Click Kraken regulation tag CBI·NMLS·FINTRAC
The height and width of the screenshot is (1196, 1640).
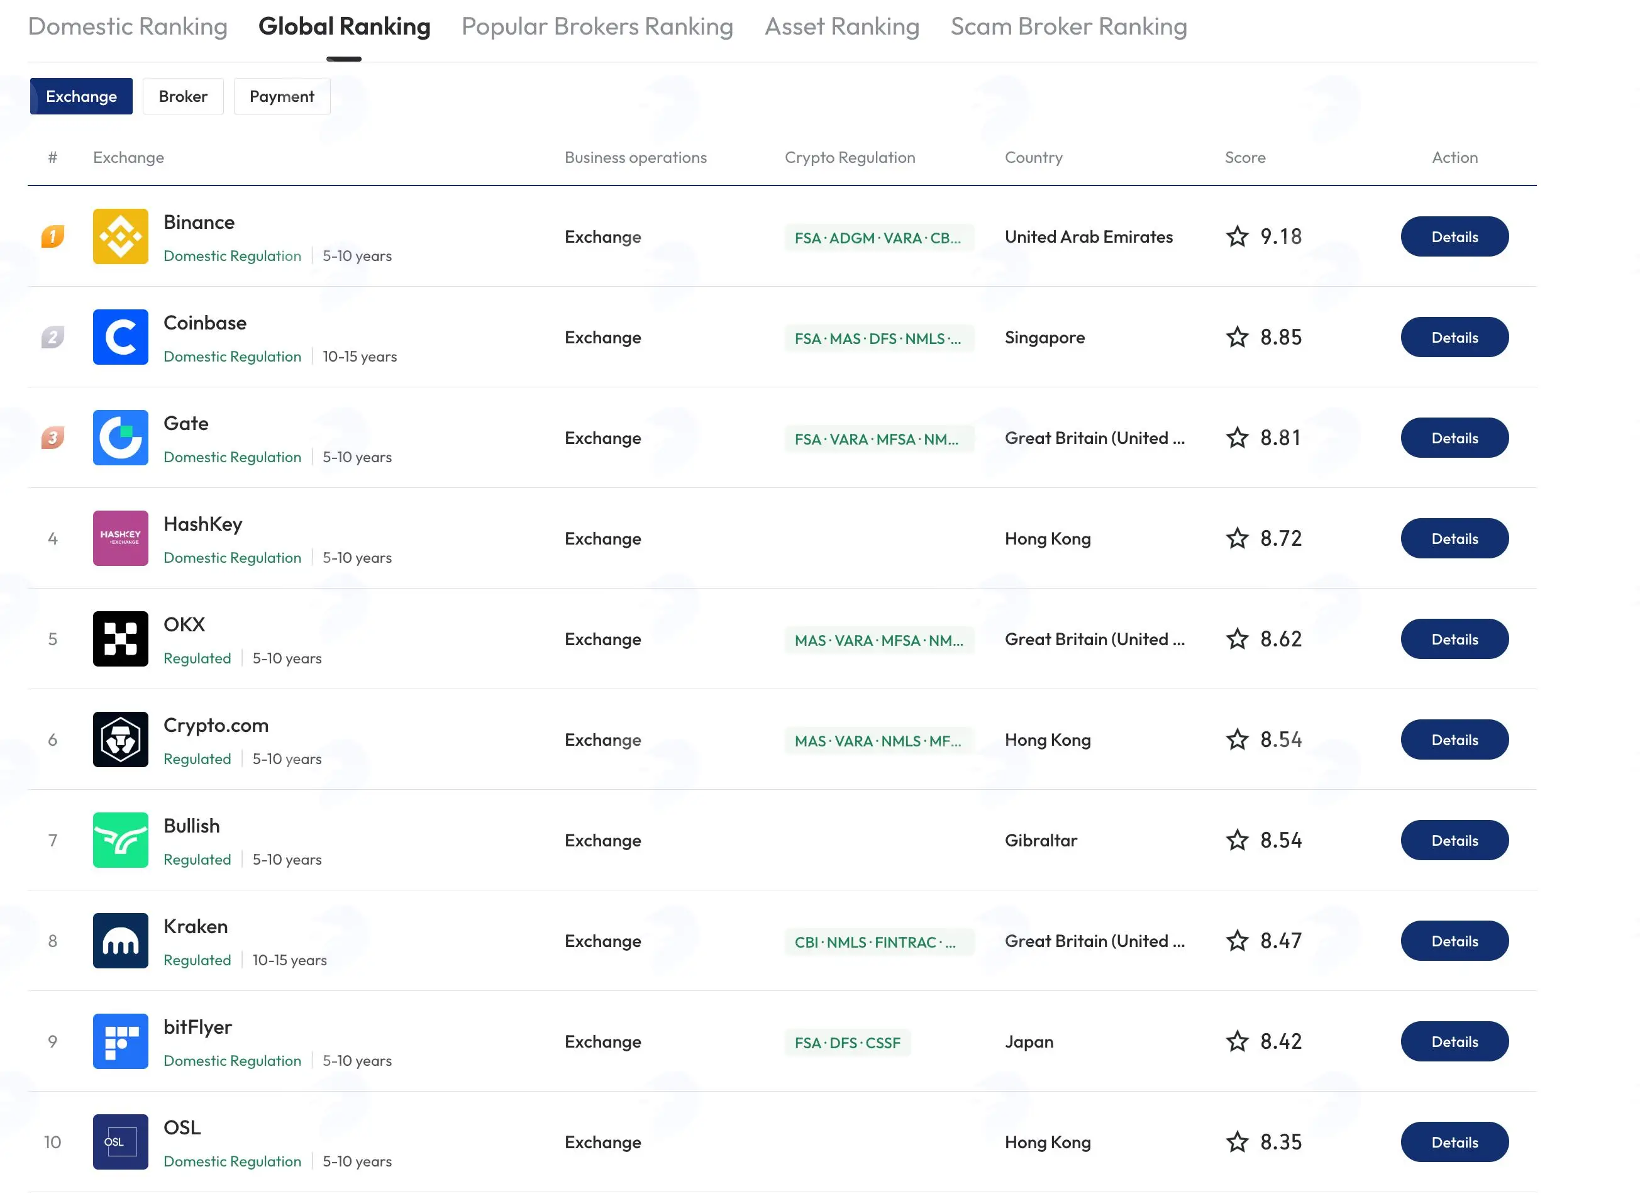[879, 943]
